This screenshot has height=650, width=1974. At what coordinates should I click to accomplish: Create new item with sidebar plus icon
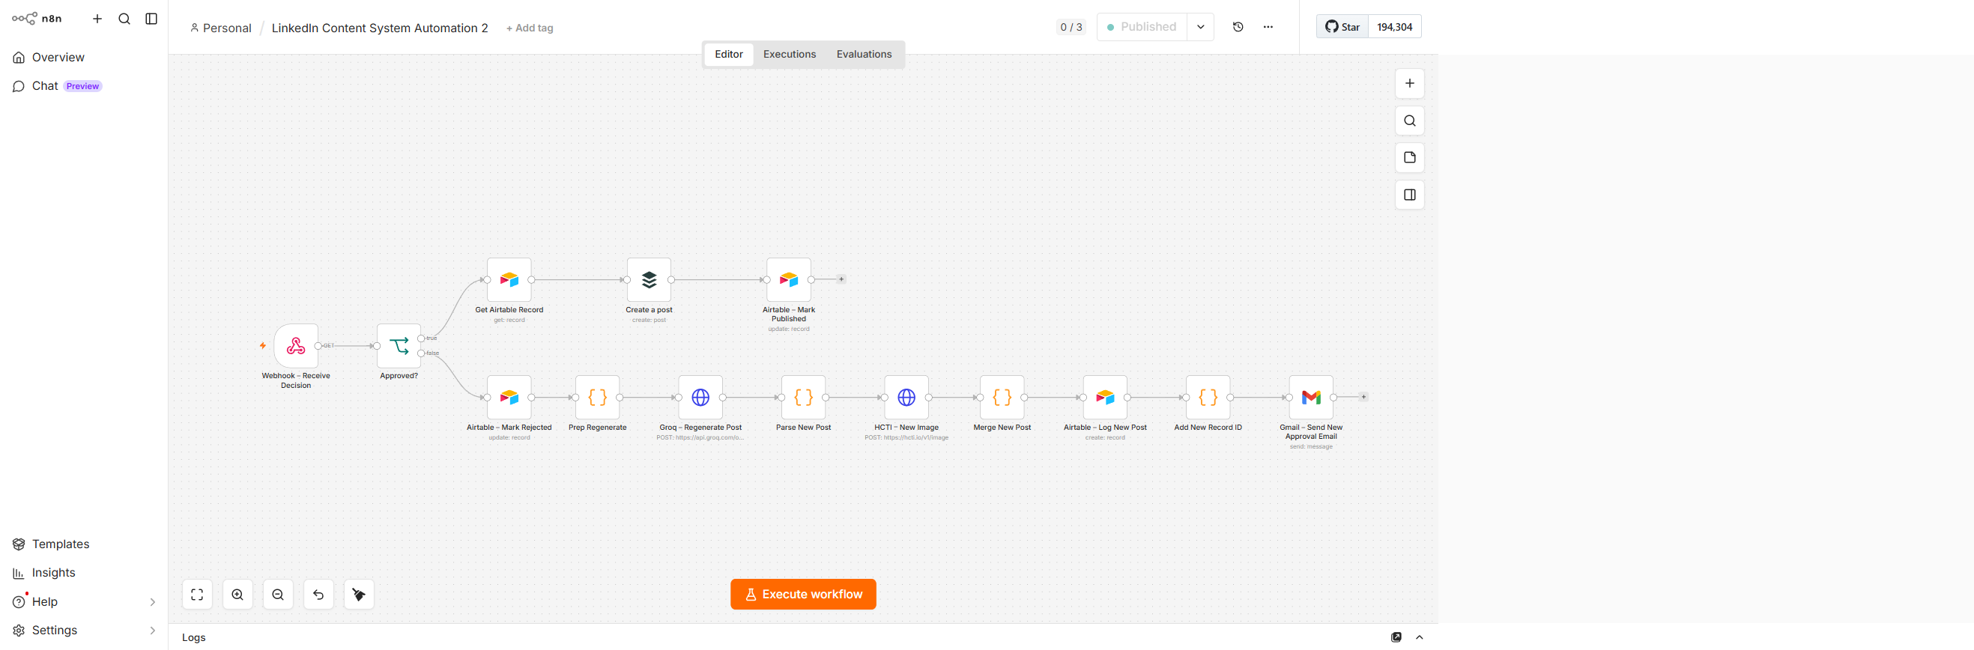point(97,19)
